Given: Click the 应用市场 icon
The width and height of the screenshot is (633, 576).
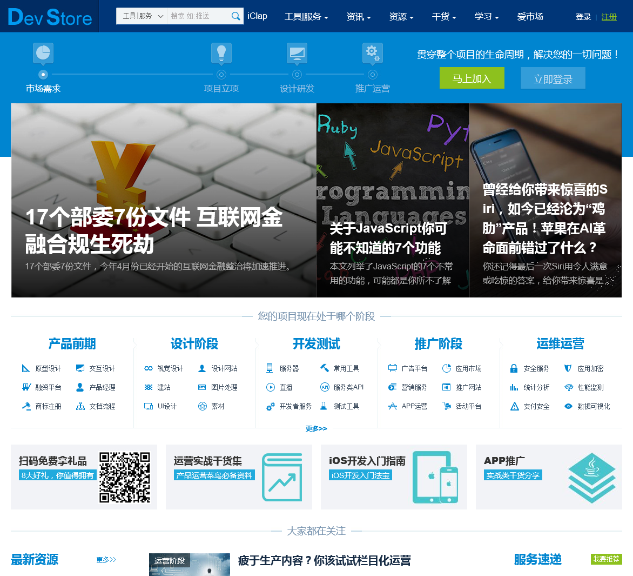Looking at the screenshot, I should coord(447,368).
